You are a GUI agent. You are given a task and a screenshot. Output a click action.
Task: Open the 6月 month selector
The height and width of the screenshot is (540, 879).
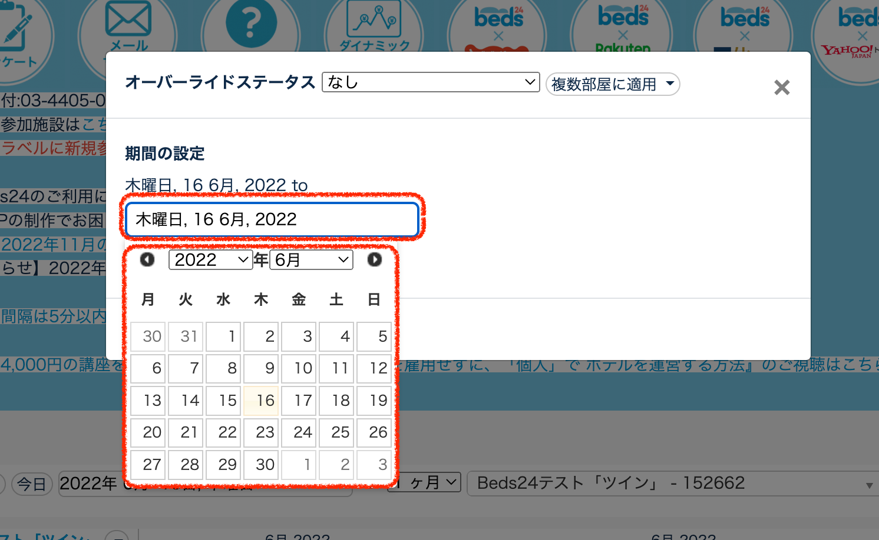point(311,259)
